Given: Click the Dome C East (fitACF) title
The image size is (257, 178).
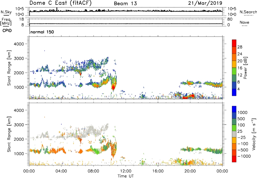Looking at the screenshot, I should (x=60, y=3).
